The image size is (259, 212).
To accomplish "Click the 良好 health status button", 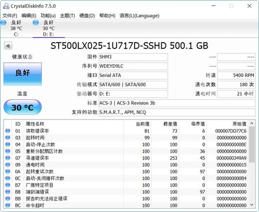I will (23, 74).
